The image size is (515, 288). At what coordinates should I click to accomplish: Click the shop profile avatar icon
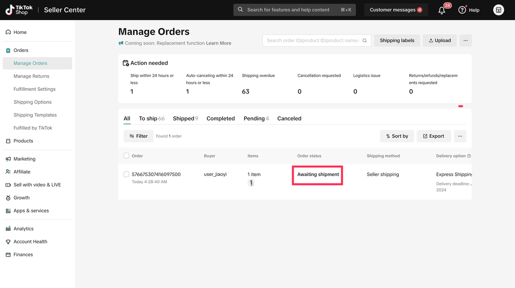499,10
